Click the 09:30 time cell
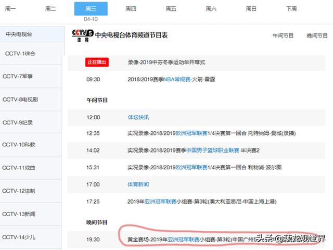Screen dimensions: 333x250 coord(93,80)
